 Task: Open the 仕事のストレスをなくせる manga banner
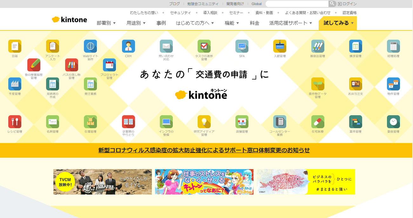204,182
